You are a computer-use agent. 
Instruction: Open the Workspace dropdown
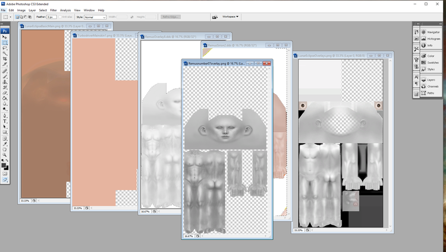(230, 17)
